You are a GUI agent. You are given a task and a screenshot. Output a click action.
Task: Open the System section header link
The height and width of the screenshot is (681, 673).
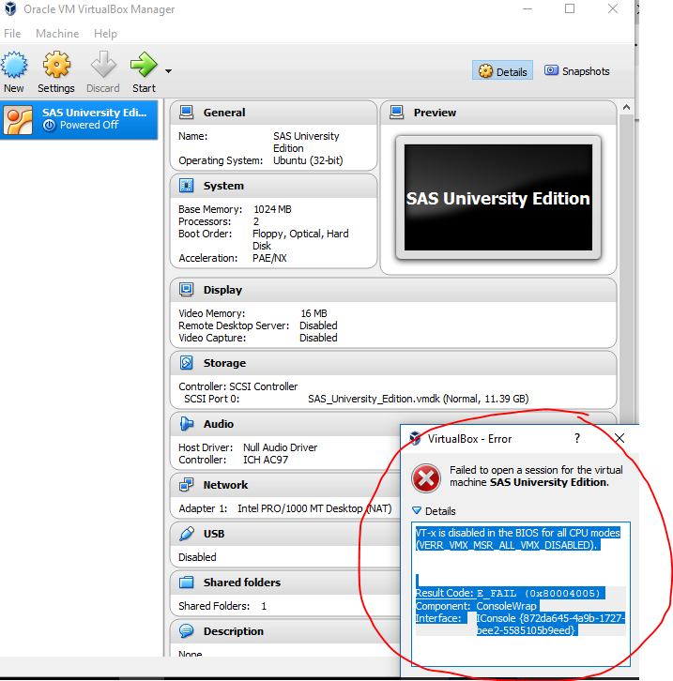point(223,186)
